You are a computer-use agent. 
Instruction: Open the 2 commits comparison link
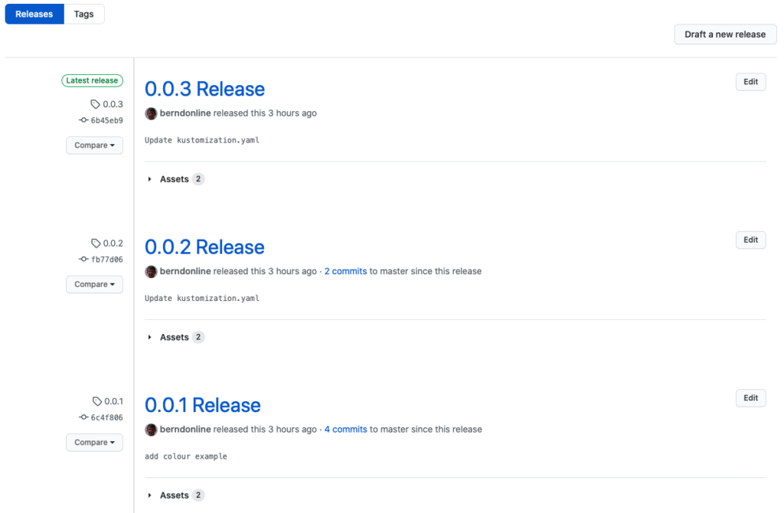coord(345,271)
